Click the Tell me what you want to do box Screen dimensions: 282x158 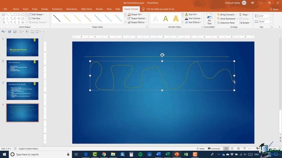(x=158, y=9)
